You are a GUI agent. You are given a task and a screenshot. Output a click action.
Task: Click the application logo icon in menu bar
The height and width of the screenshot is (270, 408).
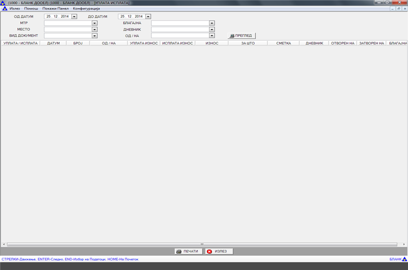point(5,9)
